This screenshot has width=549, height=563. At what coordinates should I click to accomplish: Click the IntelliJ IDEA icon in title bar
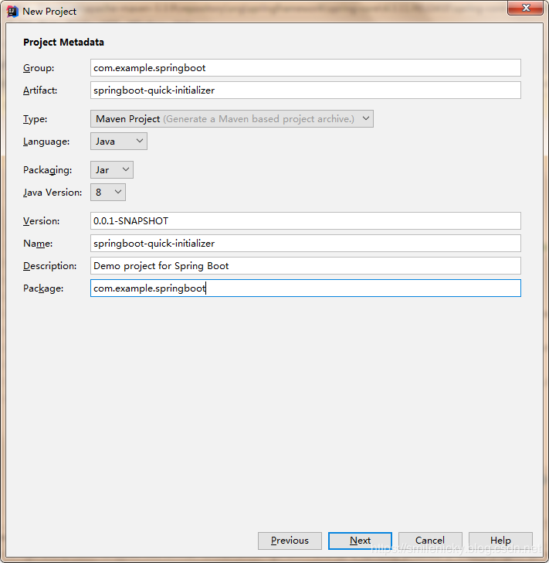pos(12,12)
